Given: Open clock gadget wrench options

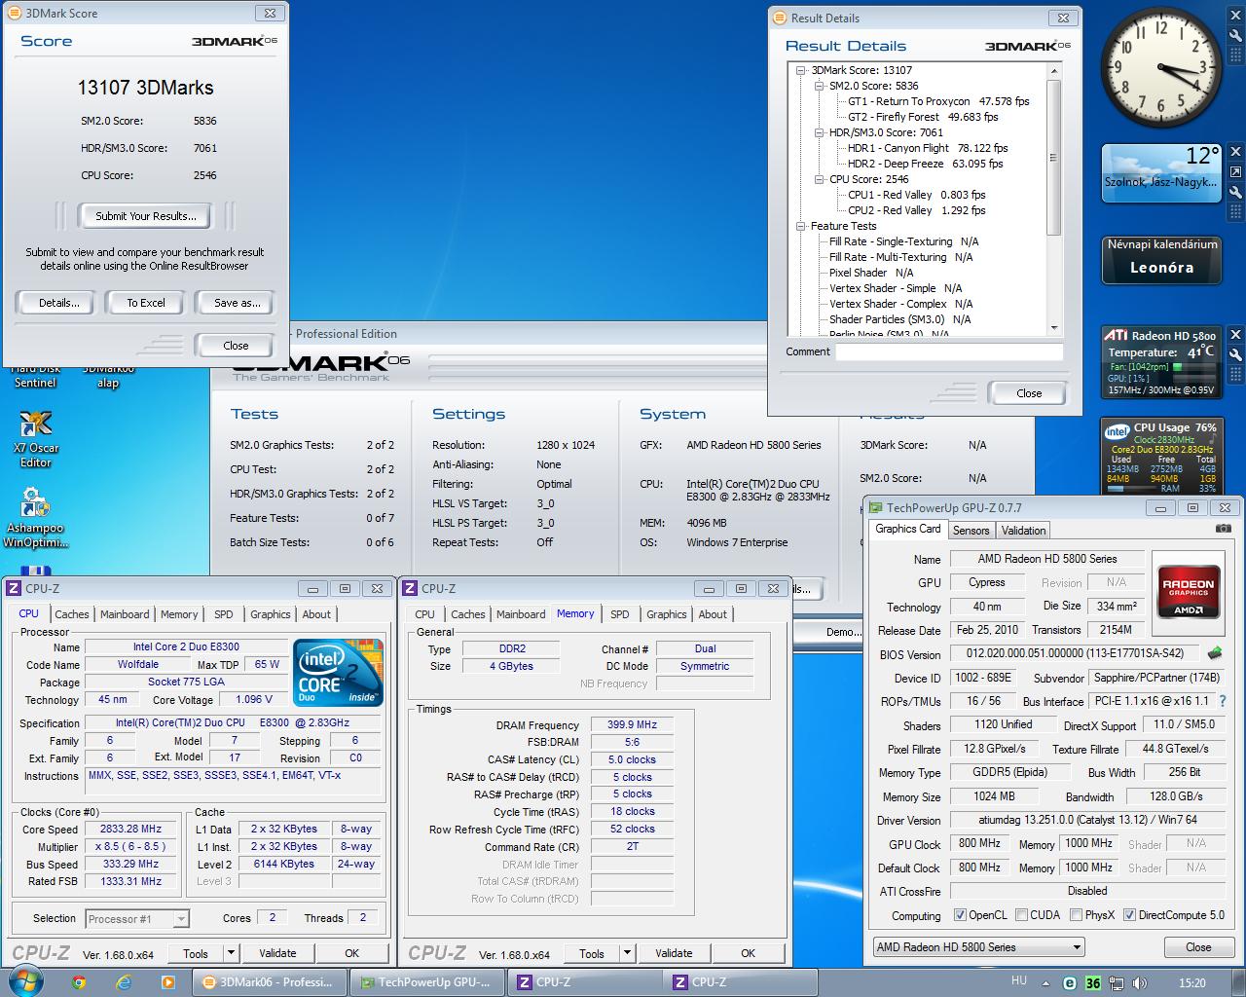Looking at the screenshot, I should tap(1235, 34).
